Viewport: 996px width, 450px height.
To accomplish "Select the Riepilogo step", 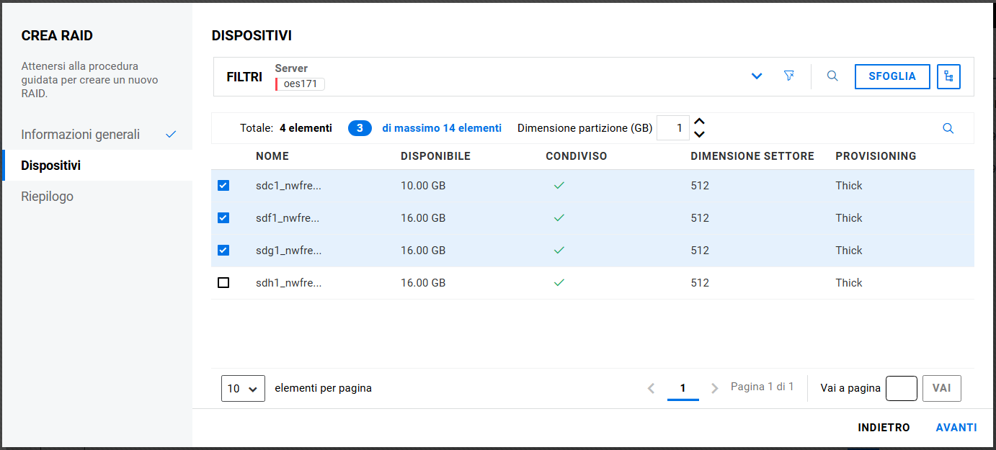I will point(48,197).
